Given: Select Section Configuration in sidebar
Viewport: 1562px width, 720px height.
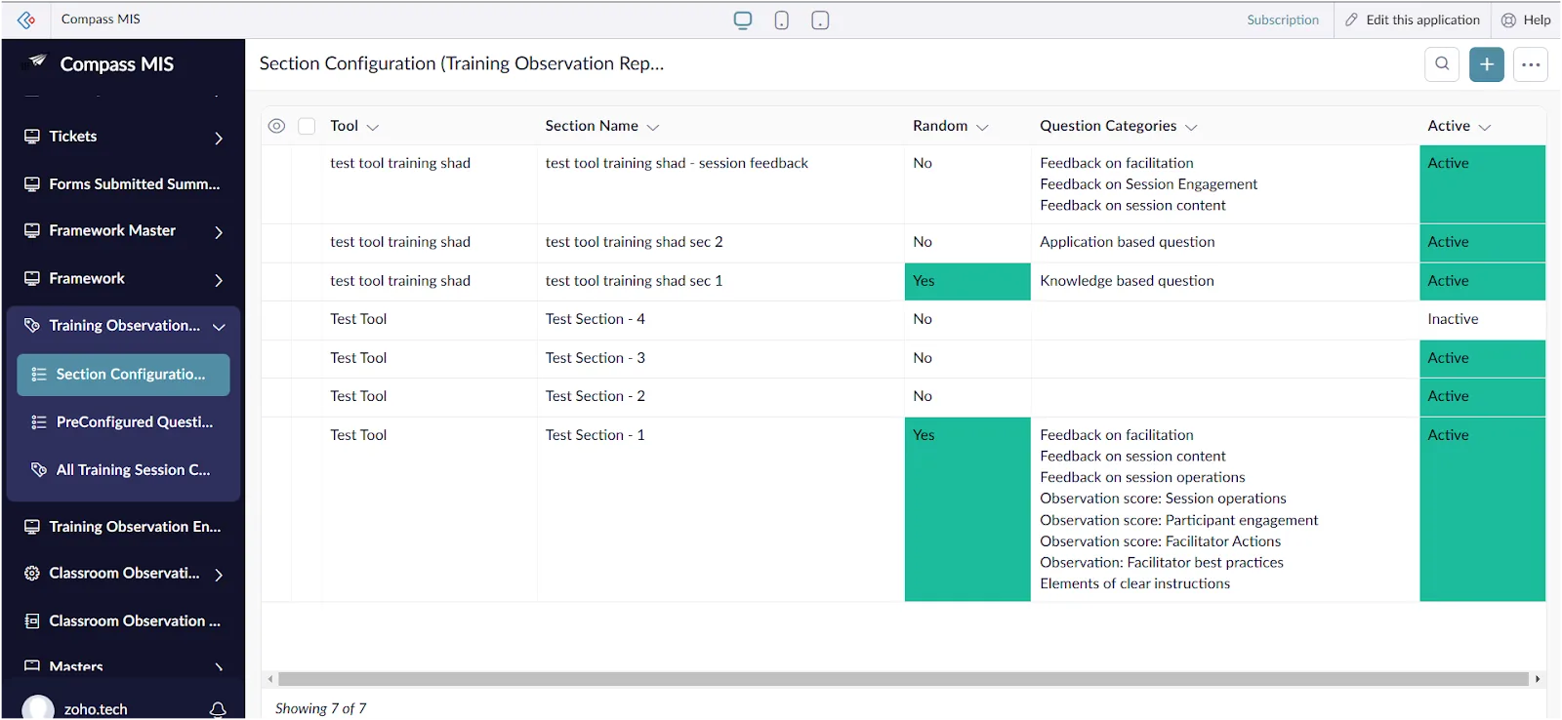Looking at the screenshot, I should point(123,375).
